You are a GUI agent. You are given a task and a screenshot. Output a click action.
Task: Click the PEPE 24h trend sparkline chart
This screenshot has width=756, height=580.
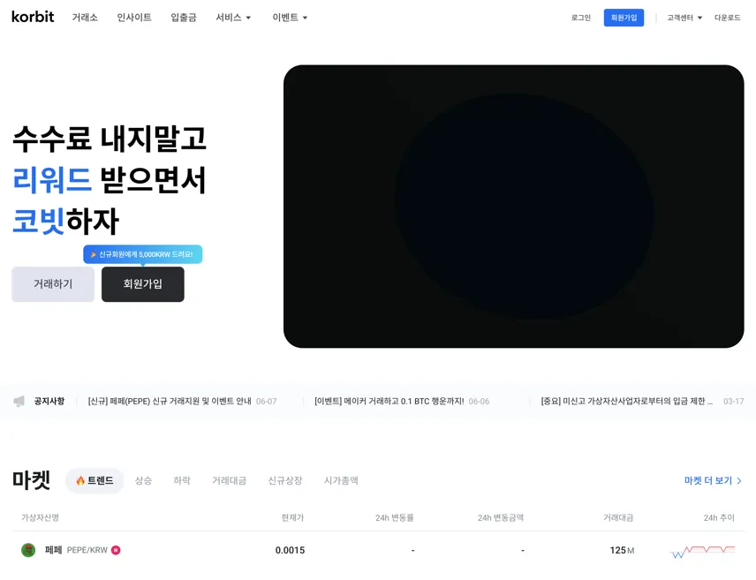point(702,551)
